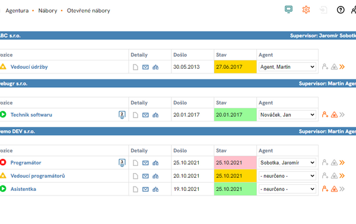356x224 pixels.
Task: Open hierarchy icon for Programátor row
Action: (x=155, y=163)
